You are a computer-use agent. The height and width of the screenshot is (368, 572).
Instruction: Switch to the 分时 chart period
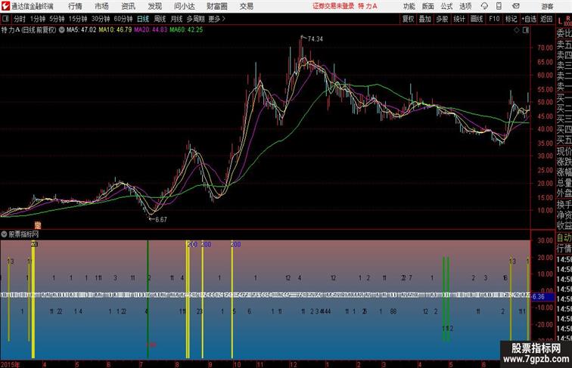pos(20,19)
